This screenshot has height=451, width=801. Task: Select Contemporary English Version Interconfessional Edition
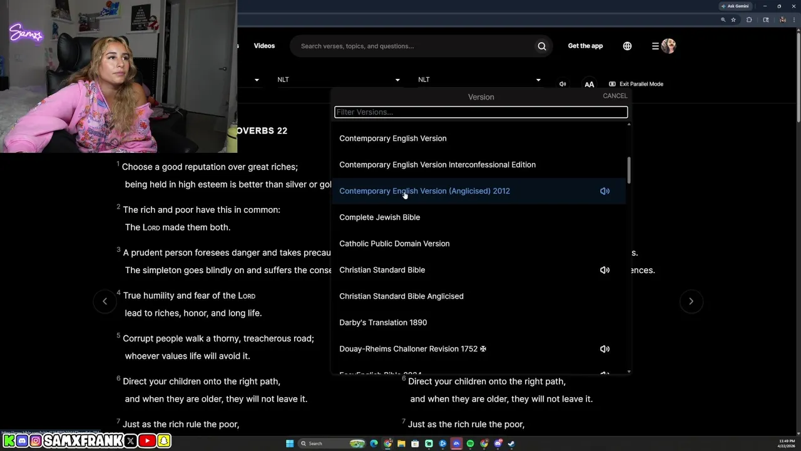tap(479, 165)
